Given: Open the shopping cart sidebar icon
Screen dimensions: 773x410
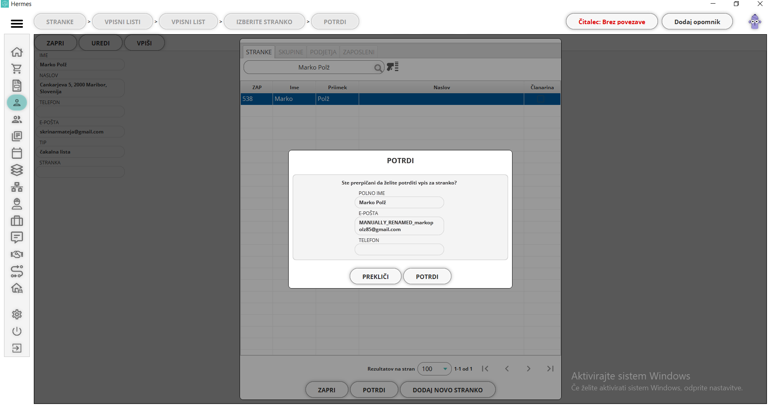Looking at the screenshot, I should pyautogui.click(x=17, y=69).
